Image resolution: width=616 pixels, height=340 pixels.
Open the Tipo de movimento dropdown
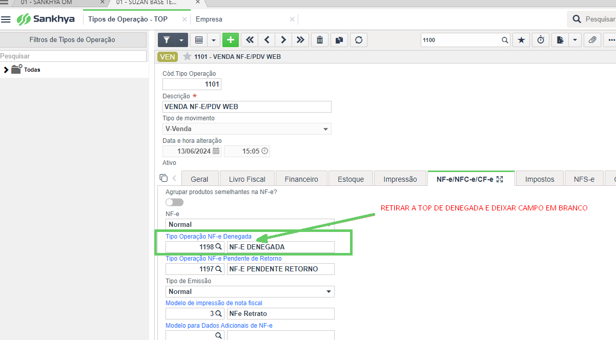pyautogui.click(x=247, y=129)
